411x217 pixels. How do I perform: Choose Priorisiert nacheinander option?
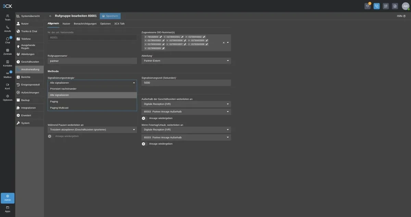pos(92,89)
